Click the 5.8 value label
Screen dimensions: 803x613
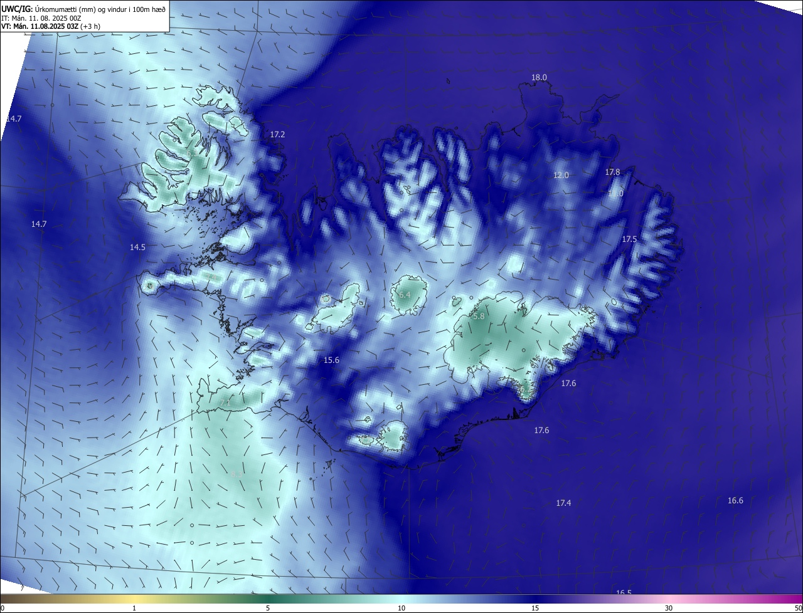coord(479,317)
